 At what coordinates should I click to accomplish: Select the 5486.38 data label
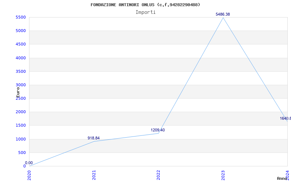(x=223, y=14)
